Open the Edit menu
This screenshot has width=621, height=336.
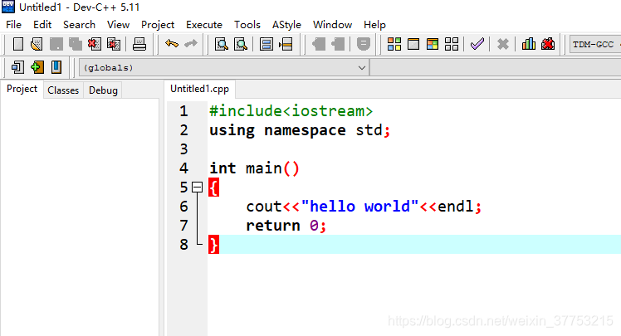pyautogui.click(x=42, y=25)
